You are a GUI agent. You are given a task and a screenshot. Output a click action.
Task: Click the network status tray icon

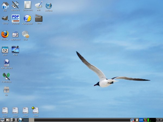pos(132,120)
